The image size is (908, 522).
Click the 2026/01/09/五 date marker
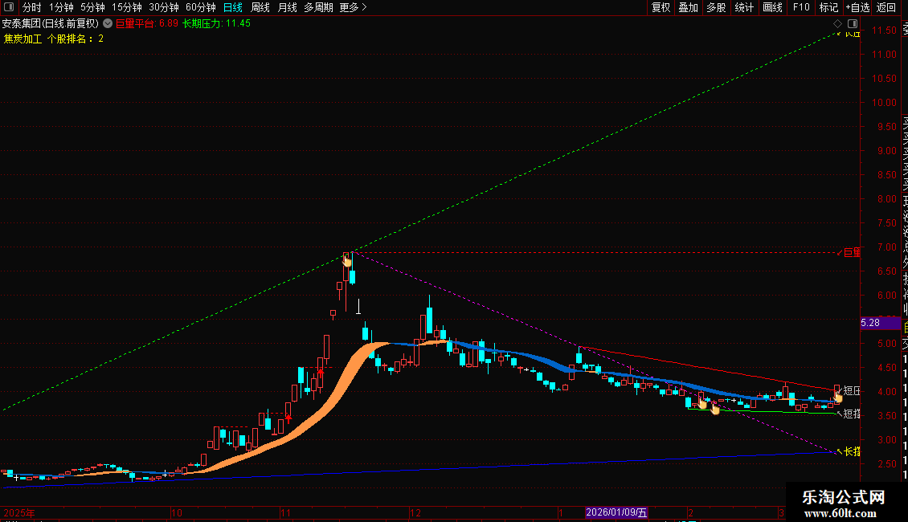pos(616,512)
